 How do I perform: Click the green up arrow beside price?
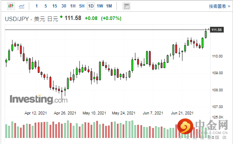[61, 16]
